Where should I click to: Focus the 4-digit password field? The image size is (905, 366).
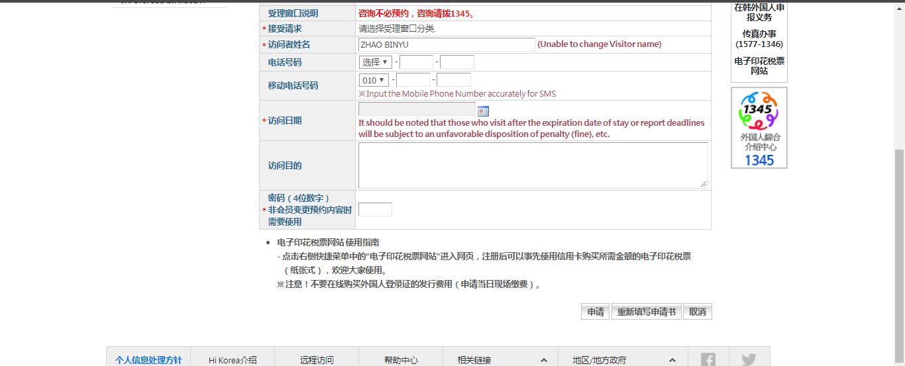pyautogui.click(x=375, y=209)
